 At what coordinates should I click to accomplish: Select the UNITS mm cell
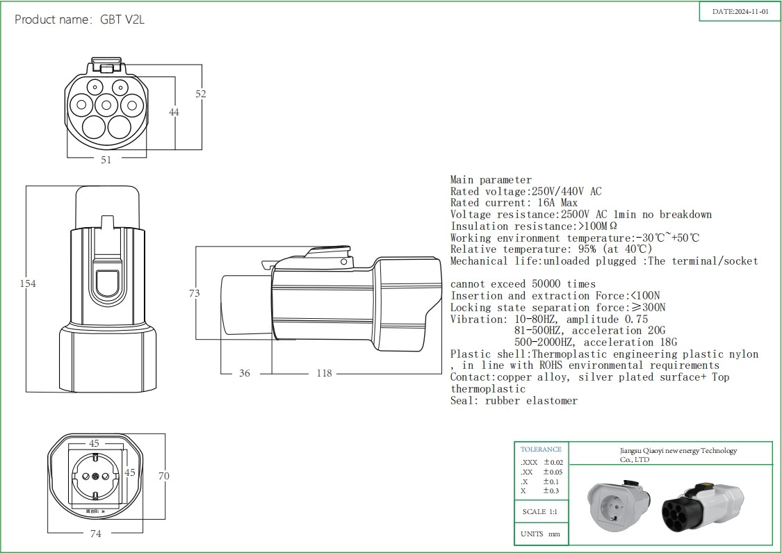pos(540,534)
